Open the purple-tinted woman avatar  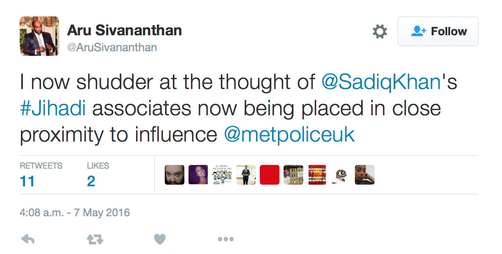point(198,175)
